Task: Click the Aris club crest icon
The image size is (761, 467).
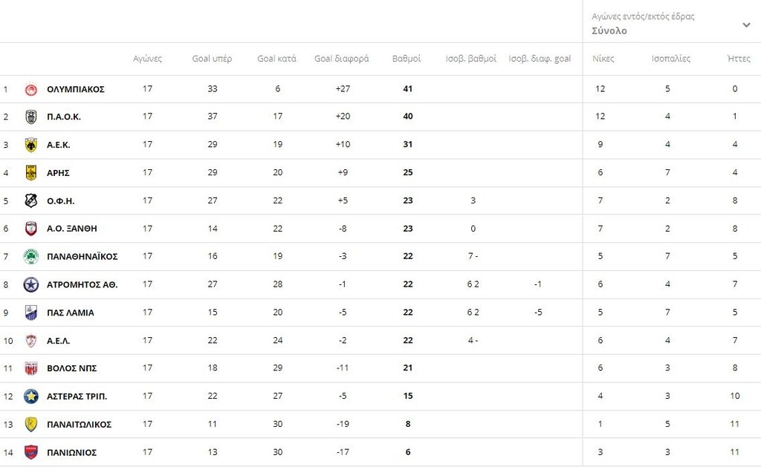Action: point(31,173)
